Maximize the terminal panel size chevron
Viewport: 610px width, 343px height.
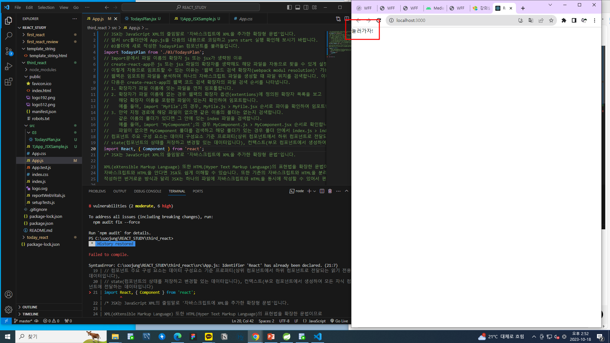[x=347, y=191]
